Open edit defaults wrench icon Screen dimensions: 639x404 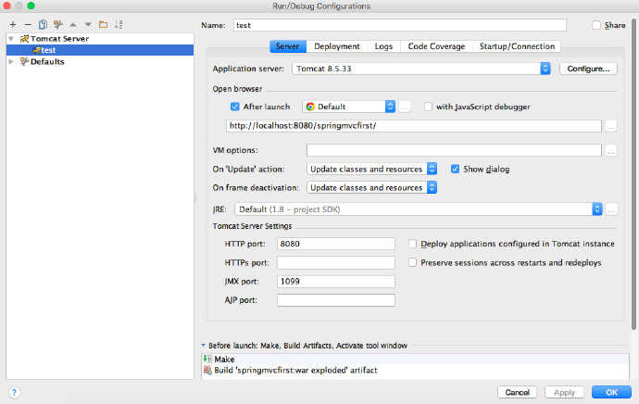[x=57, y=24]
